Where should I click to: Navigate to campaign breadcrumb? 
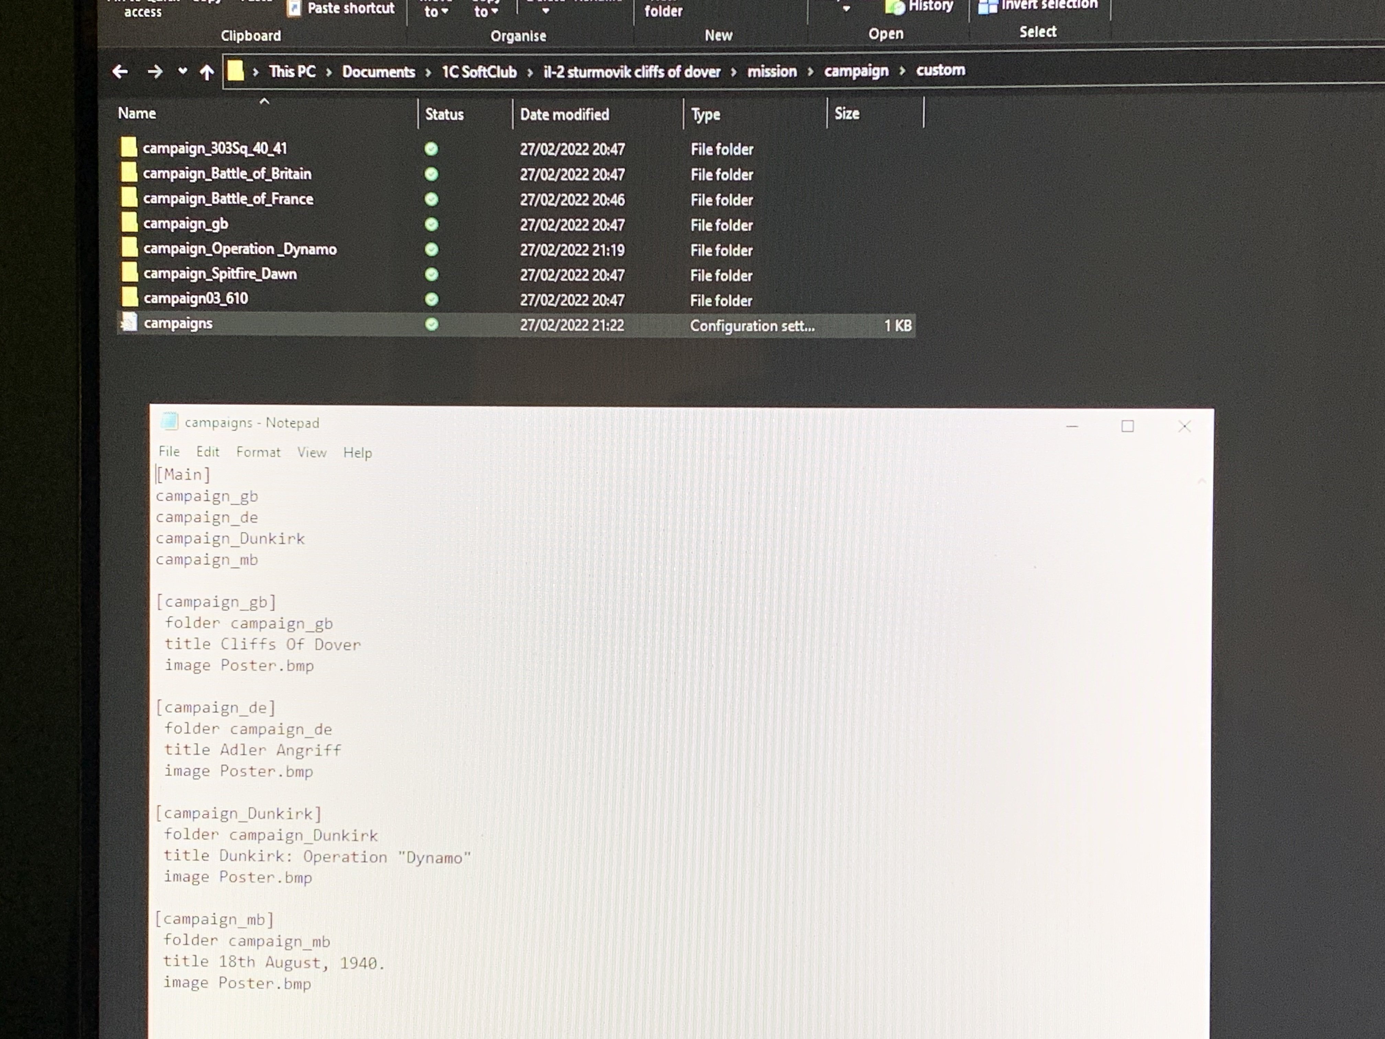click(856, 71)
